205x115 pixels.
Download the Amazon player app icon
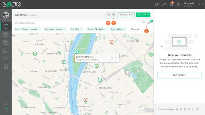pos(181,109)
